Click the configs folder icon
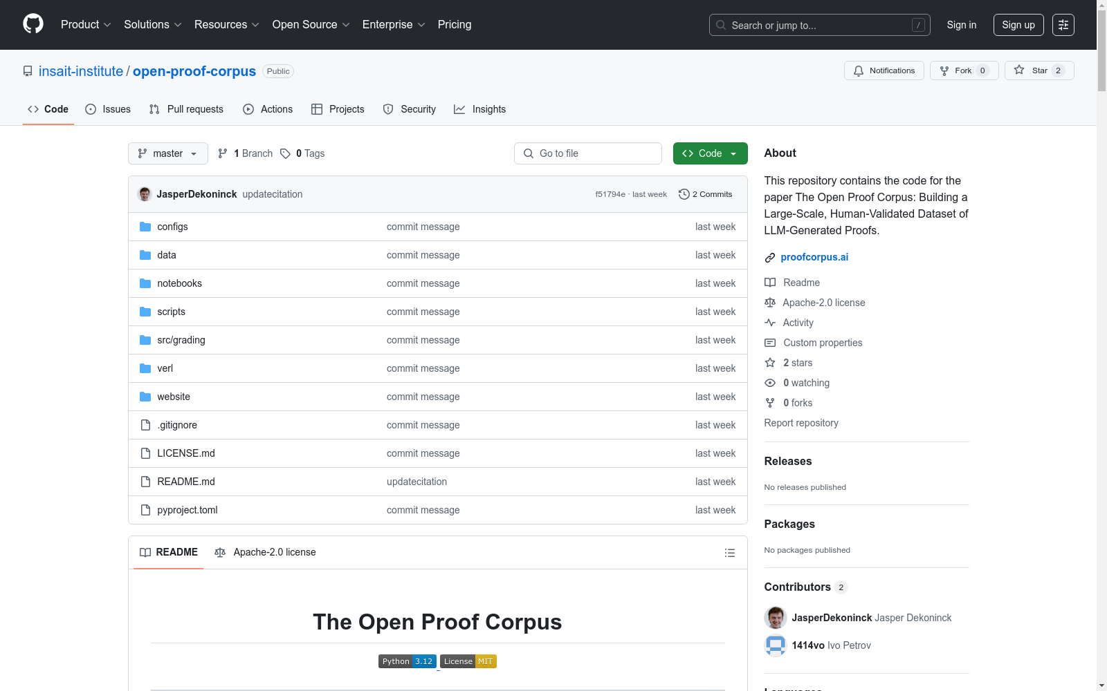1107x691 pixels. click(145, 227)
